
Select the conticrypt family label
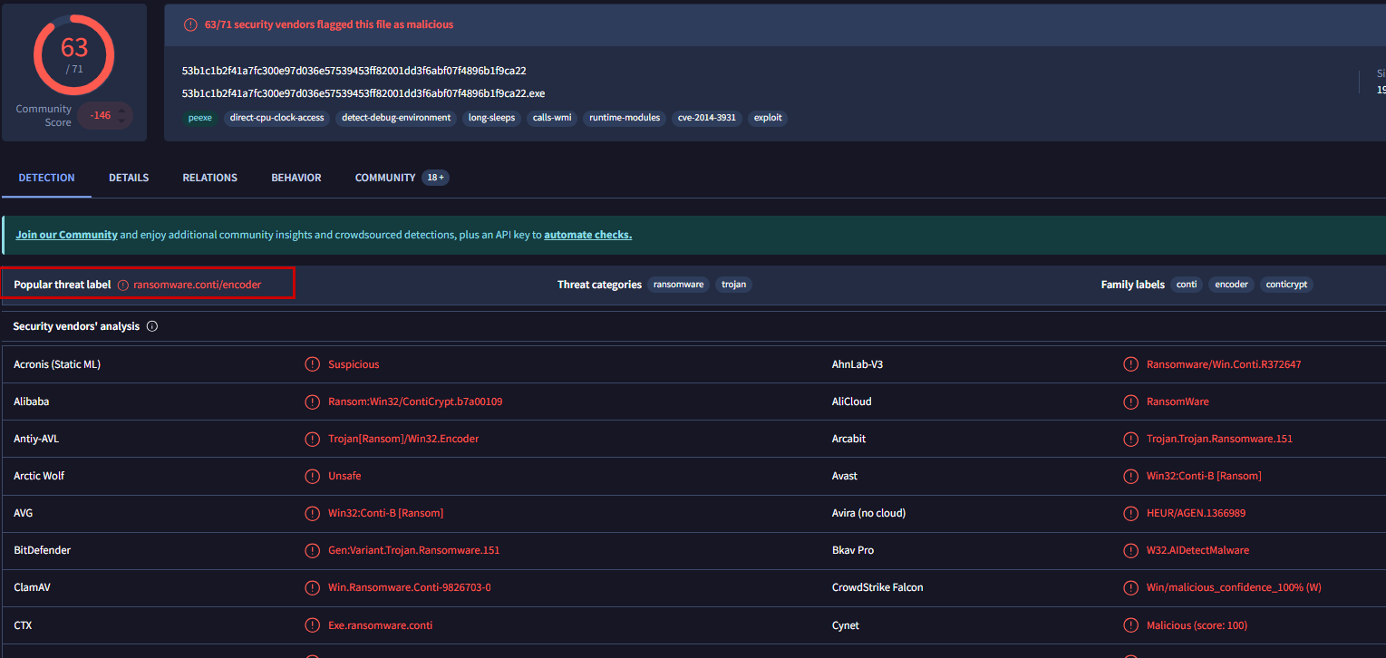point(1286,285)
